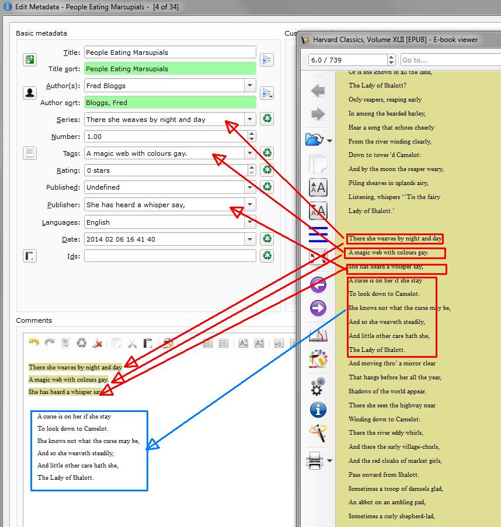The height and width of the screenshot is (527, 501).
Task: Reset the Date field with recycle icon
Action: coord(267,239)
